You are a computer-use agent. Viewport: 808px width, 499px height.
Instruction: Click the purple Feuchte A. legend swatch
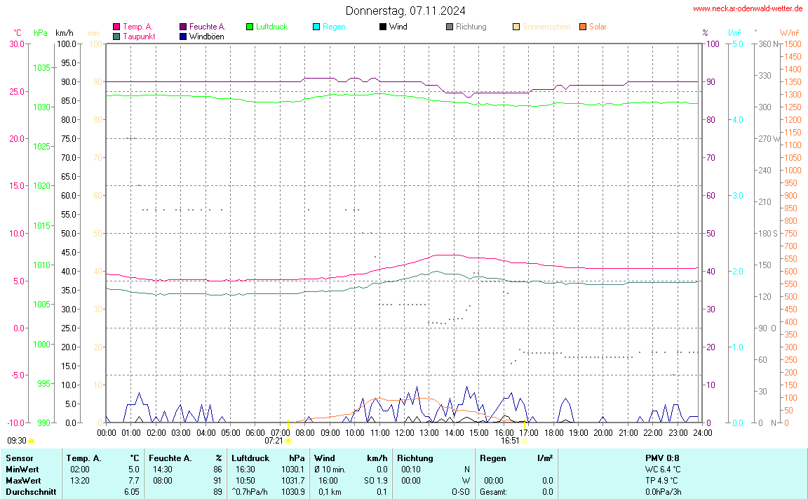coord(183,27)
